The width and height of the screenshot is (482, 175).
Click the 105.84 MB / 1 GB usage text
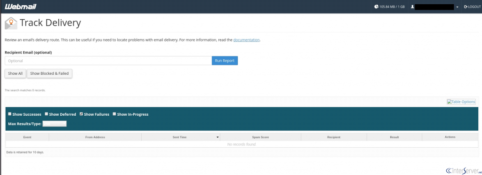(392, 7)
